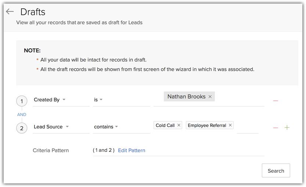Click the criteria number 1 circle
Image resolution: width=306 pixels, height=187 pixels.
22,101
